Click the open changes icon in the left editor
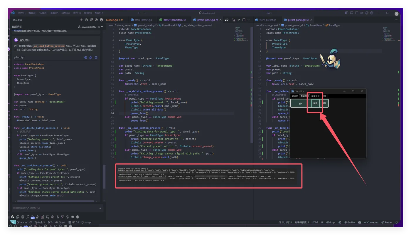The height and width of the screenshot is (235, 411). tap(234, 20)
